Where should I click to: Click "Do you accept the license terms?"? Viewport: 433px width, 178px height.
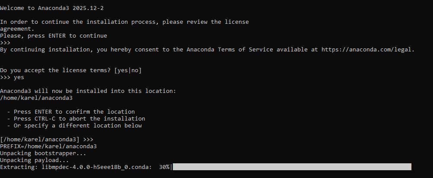click(x=55, y=70)
